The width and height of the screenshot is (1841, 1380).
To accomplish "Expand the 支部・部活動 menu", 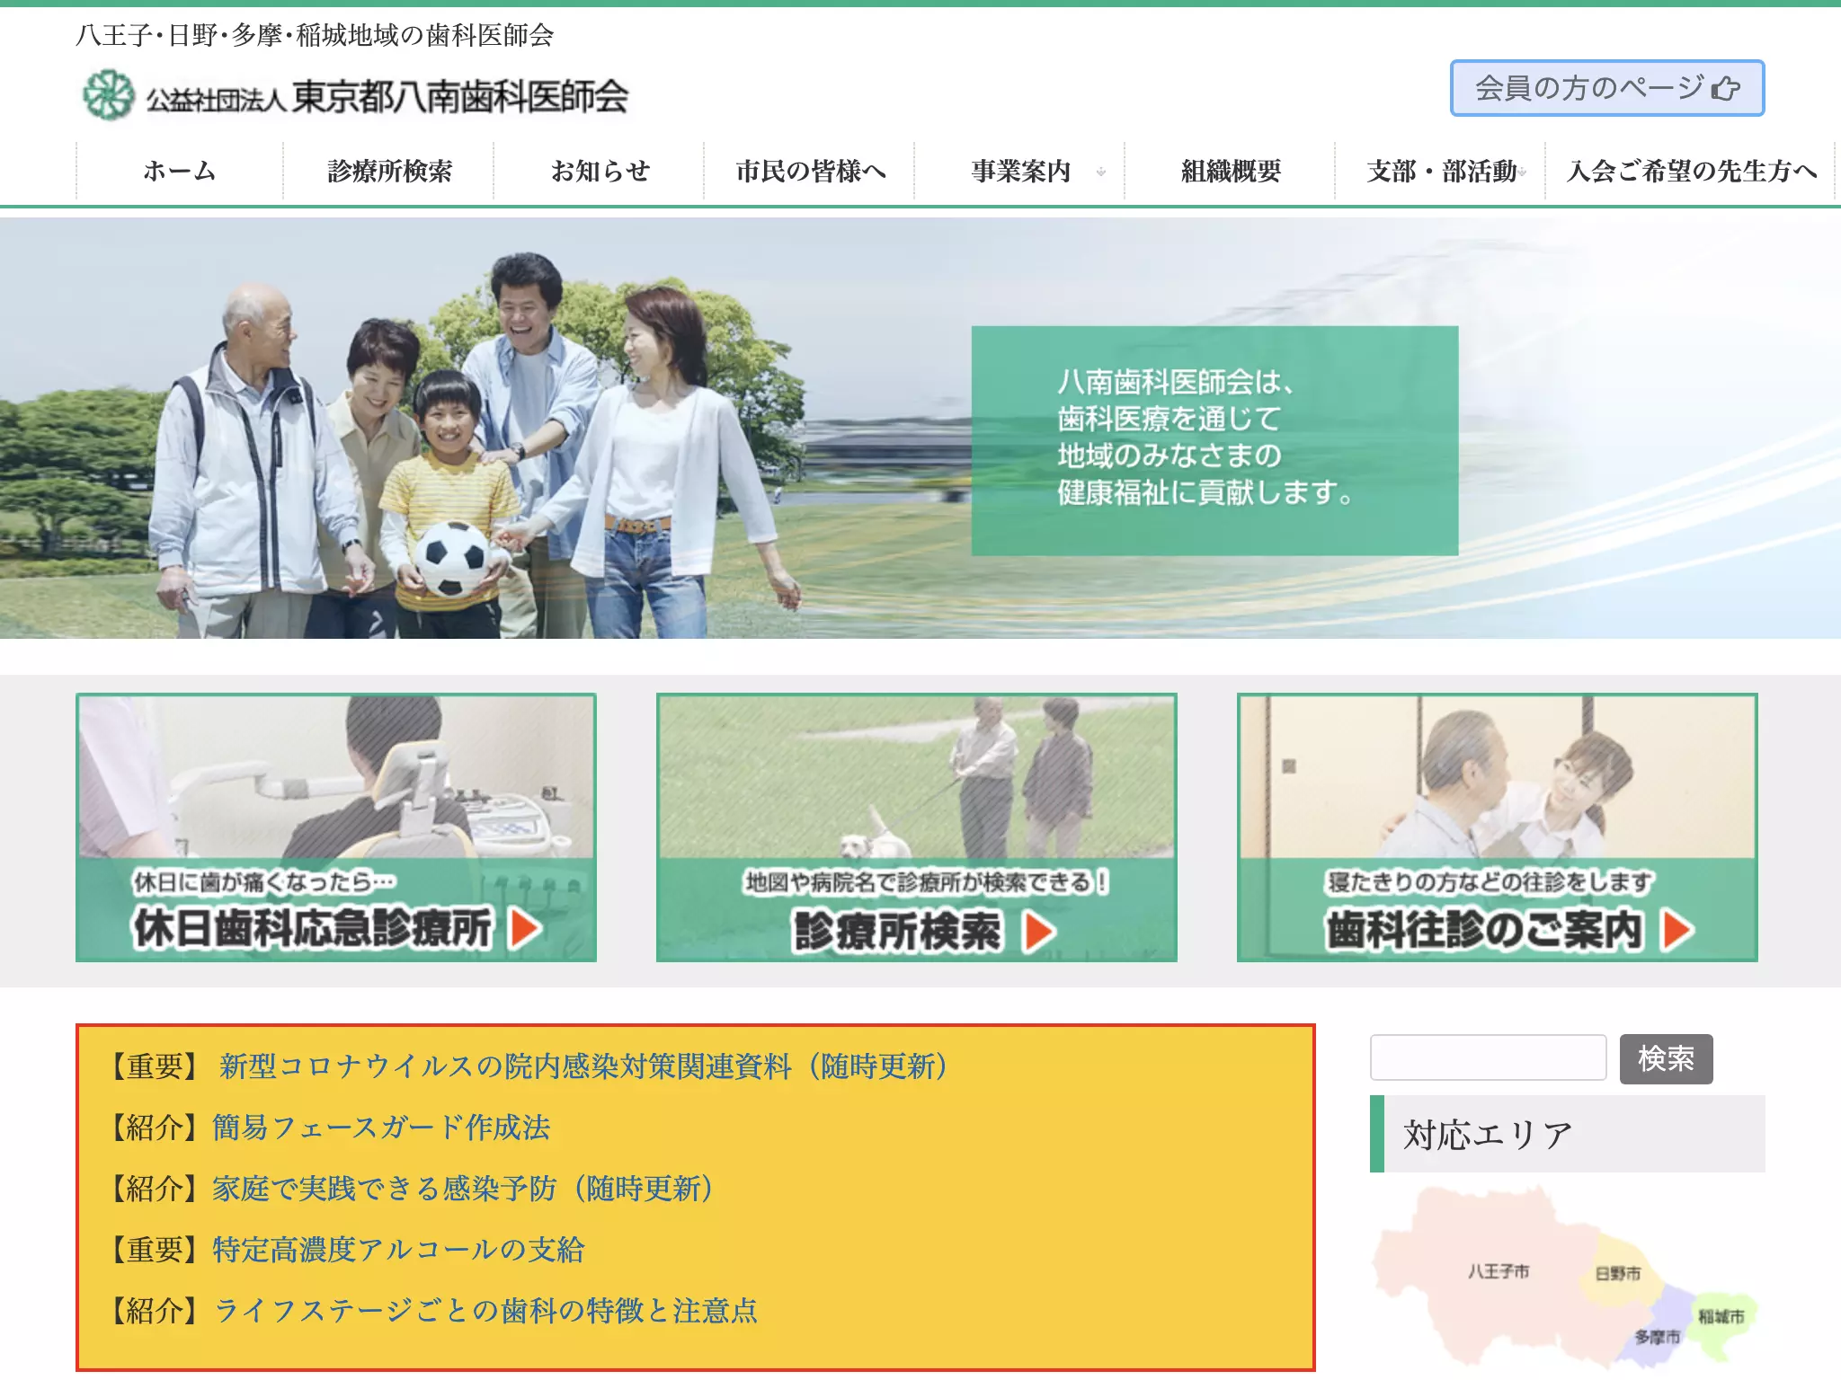I will tap(1441, 171).
